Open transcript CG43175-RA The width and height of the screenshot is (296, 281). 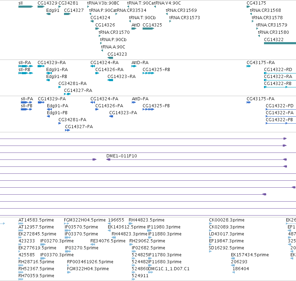[x=249, y=66]
